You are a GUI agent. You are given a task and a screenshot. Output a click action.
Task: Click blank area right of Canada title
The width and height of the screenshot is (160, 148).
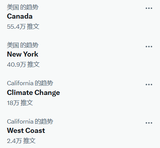tap(88, 16)
